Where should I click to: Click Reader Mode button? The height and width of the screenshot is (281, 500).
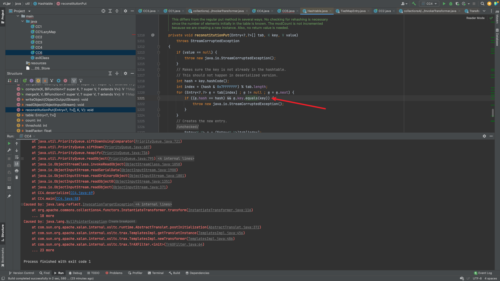[475, 18]
